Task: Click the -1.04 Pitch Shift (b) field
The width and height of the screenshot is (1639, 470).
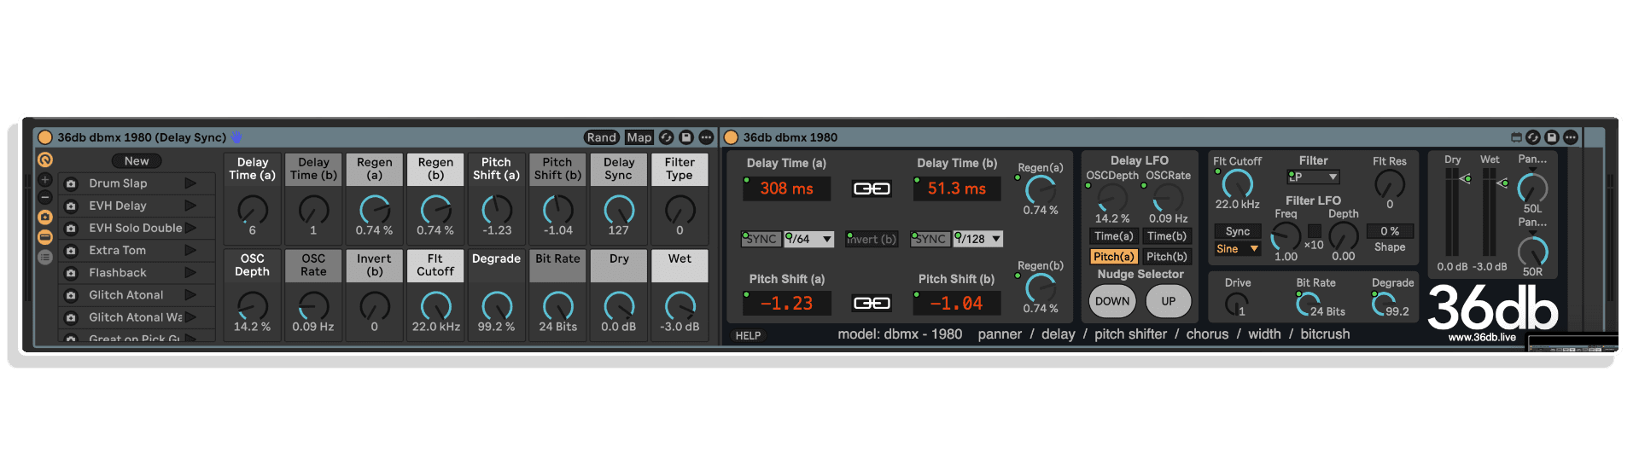Action: tap(956, 303)
